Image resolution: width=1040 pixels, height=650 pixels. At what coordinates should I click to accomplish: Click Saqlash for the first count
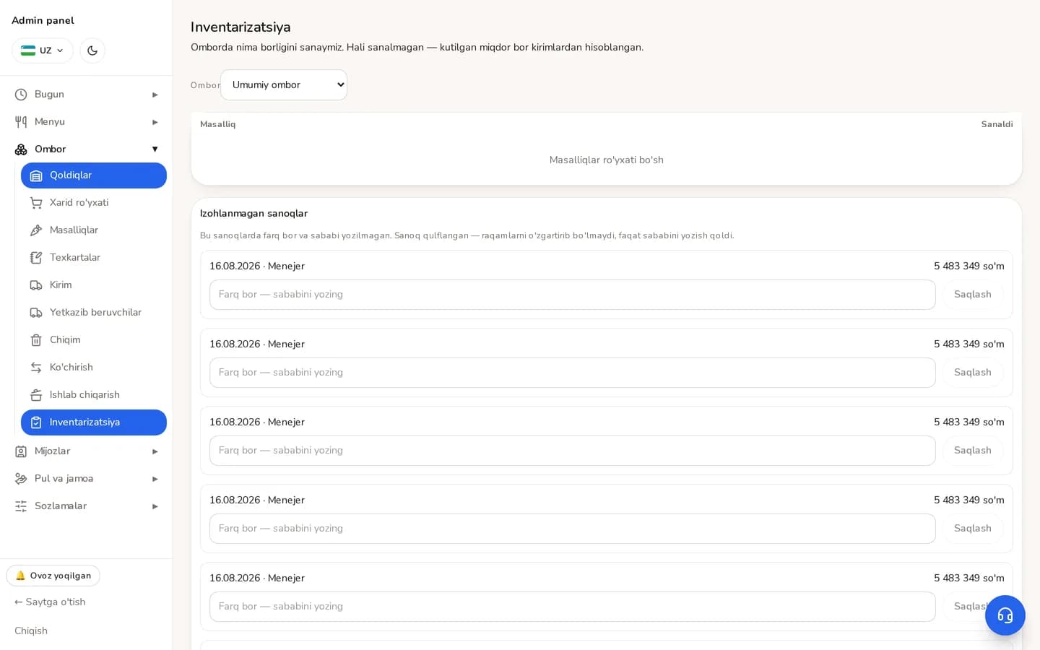[x=973, y=295]
